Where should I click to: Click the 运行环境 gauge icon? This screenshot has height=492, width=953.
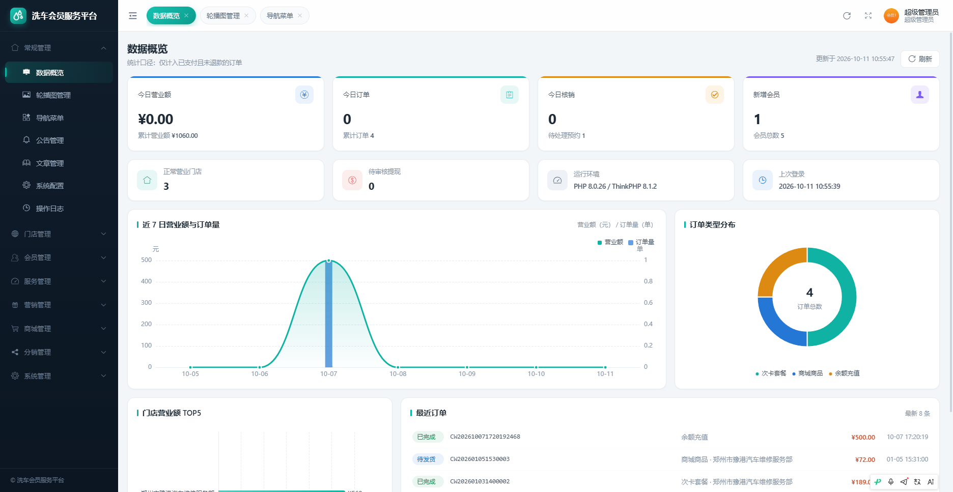557,180
